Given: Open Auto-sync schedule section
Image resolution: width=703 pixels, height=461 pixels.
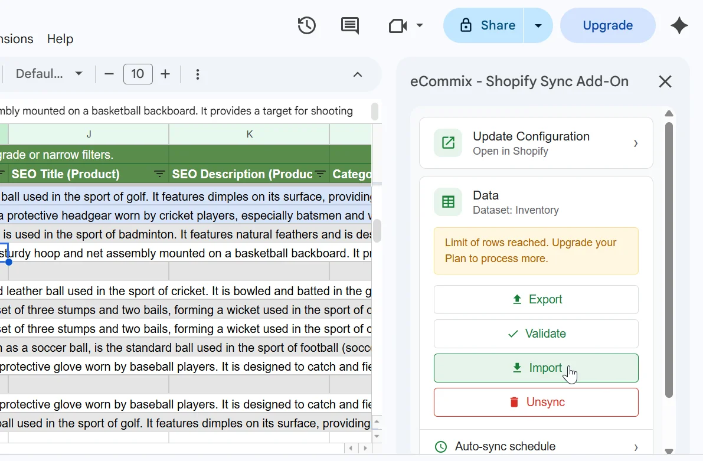Looking at the screenshot, I should [x=536, y=447].
